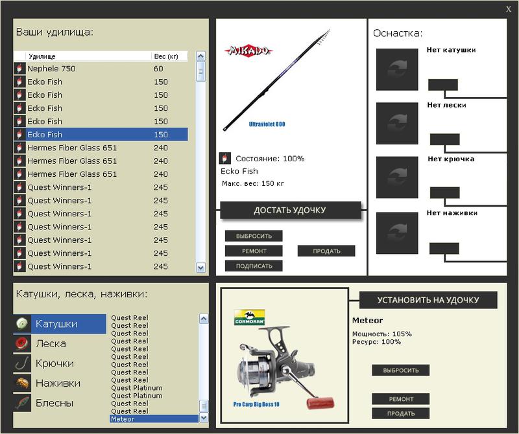
Task: Click the Mikado brand logo
Action: [248, 51]
